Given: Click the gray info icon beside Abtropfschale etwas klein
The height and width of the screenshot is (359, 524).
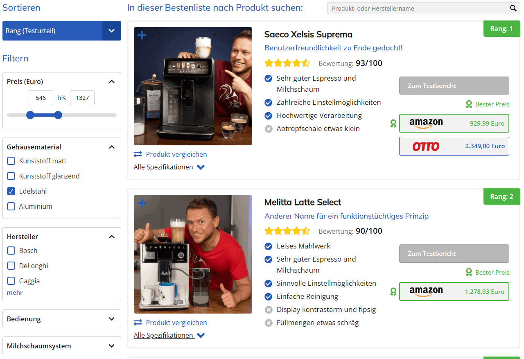Looking at the screenshot, I should pos(269,129).
